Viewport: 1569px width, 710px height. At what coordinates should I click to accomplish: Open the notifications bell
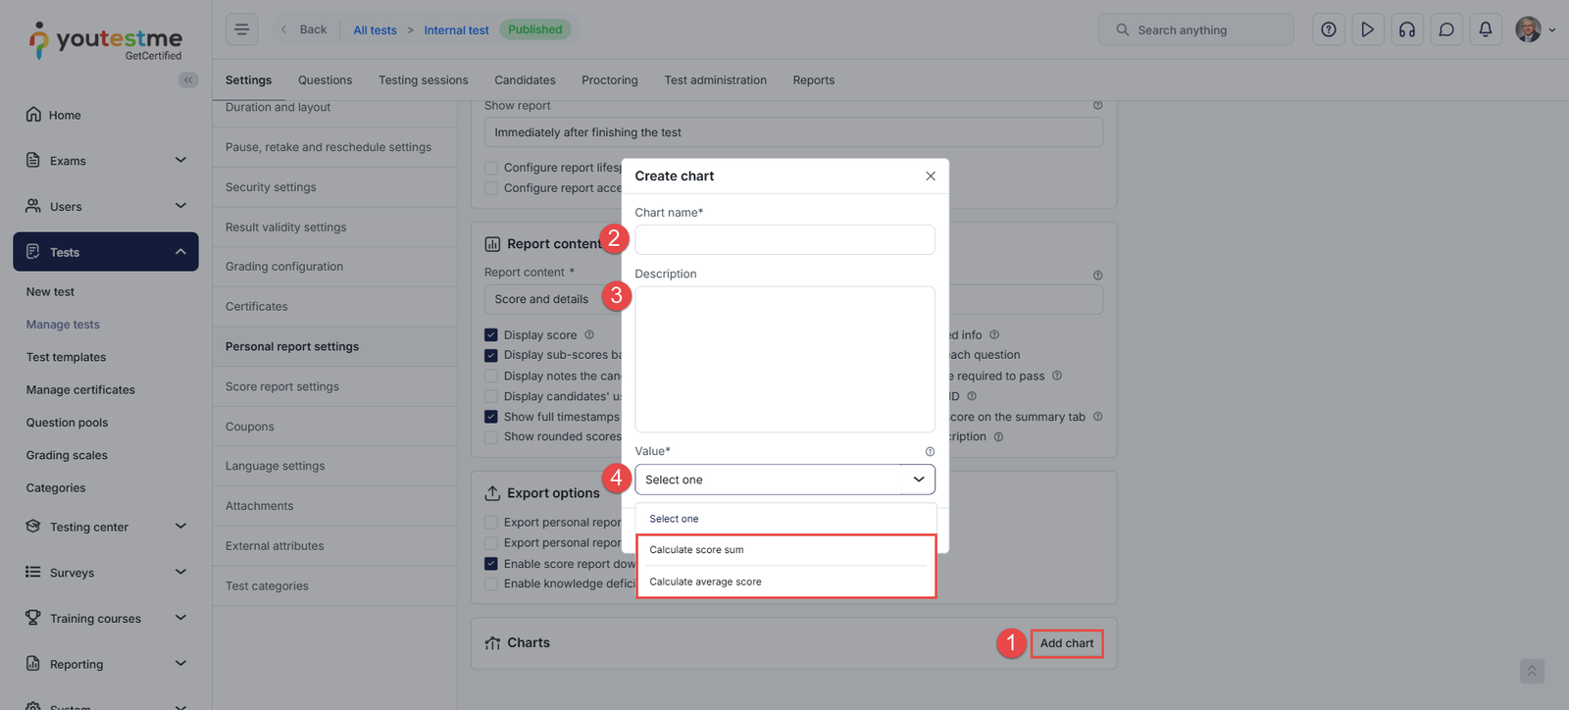(x=1486, y=29)
